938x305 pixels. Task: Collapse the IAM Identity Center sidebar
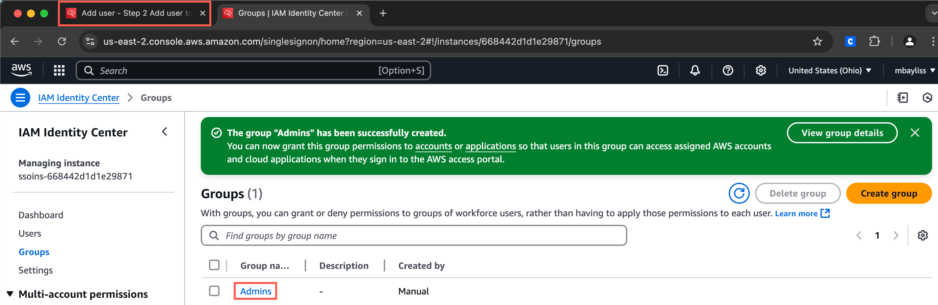165,131
